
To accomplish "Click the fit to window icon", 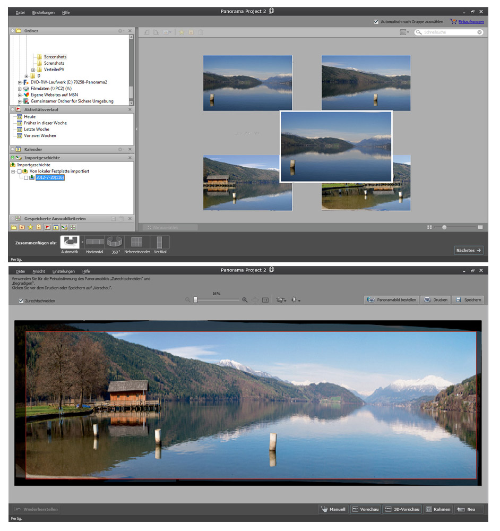I will (x=255, y=300).
